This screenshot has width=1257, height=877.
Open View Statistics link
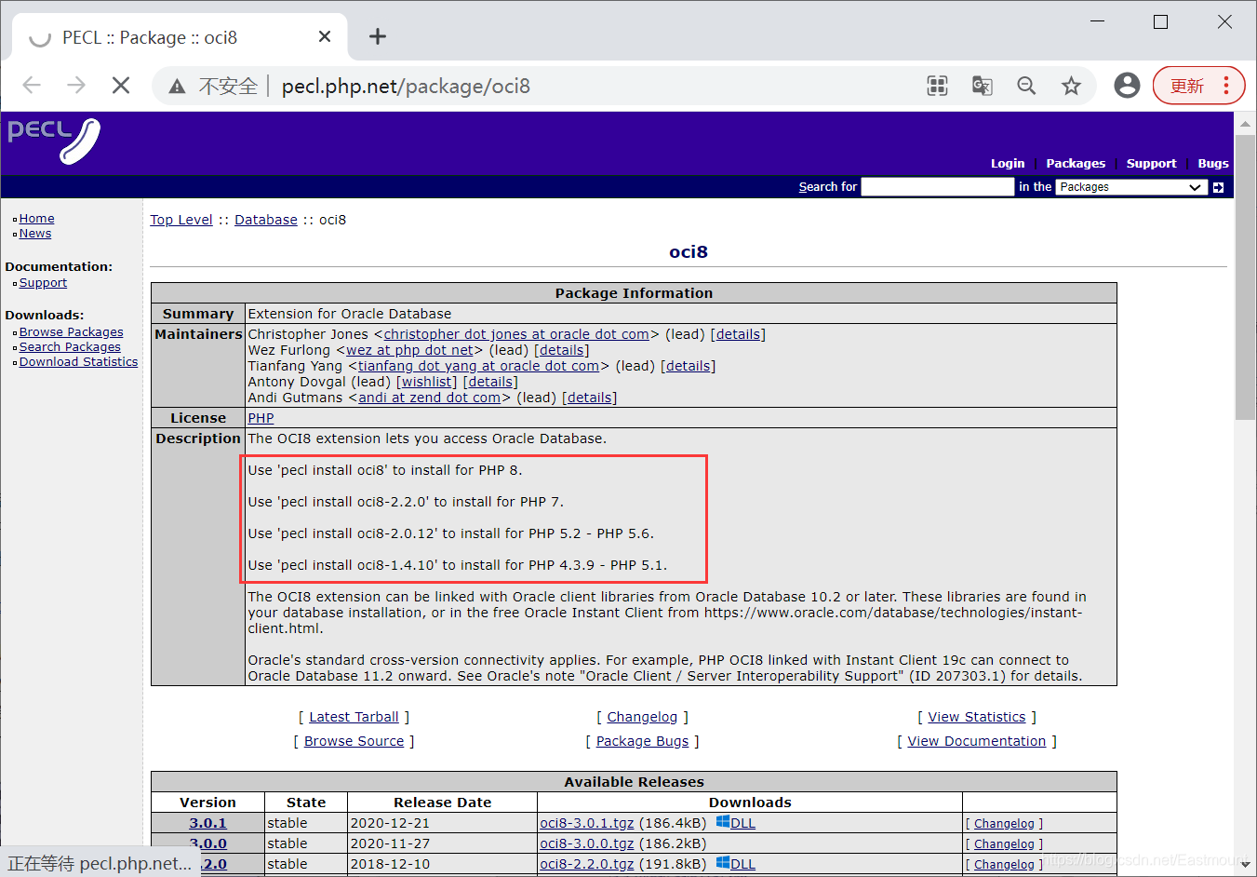[x=977, y=717]
